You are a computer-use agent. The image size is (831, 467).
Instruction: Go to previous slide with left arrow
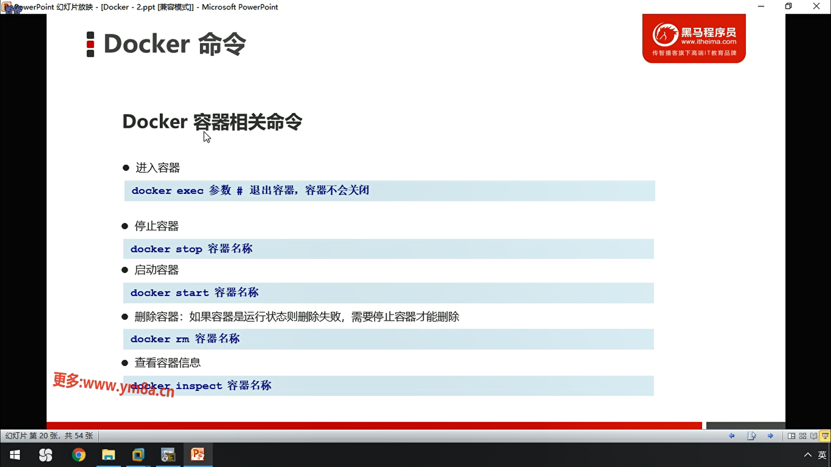(x=731, y=436)
